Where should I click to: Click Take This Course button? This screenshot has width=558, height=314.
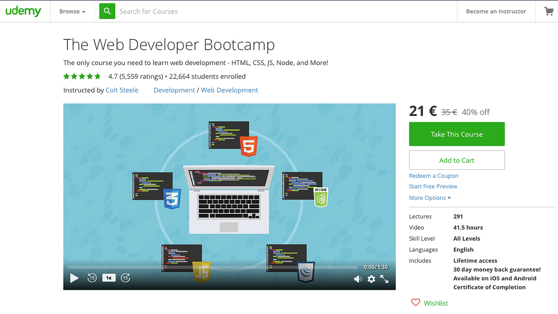[457, 134]
